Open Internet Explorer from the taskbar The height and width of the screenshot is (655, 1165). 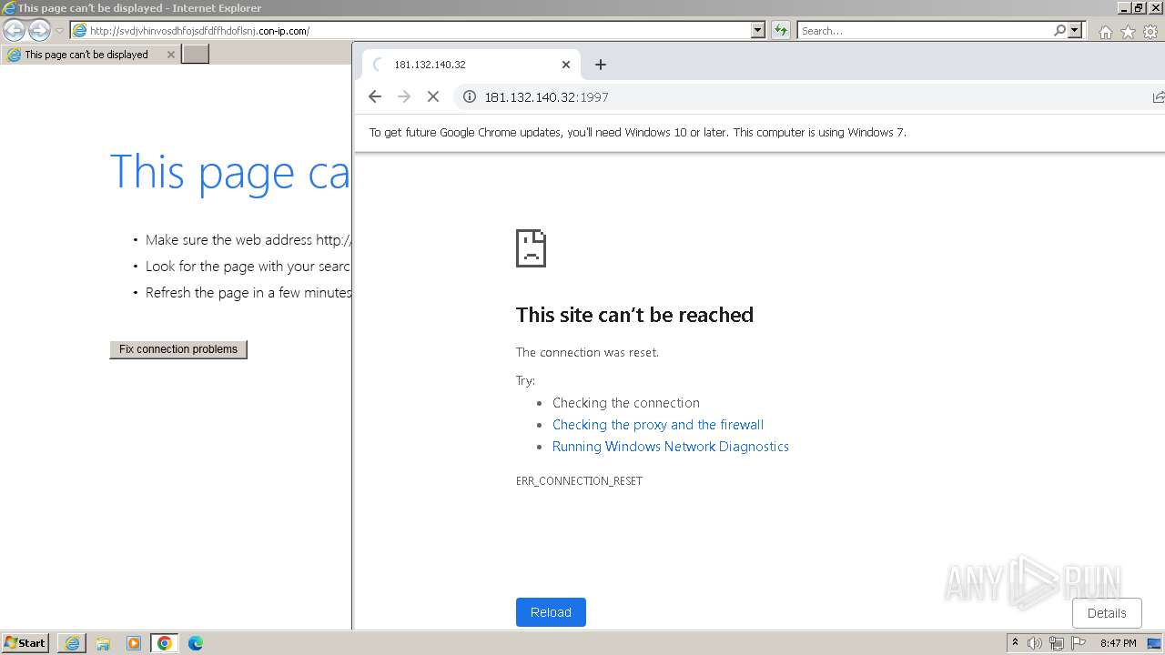tap(73, 643)
